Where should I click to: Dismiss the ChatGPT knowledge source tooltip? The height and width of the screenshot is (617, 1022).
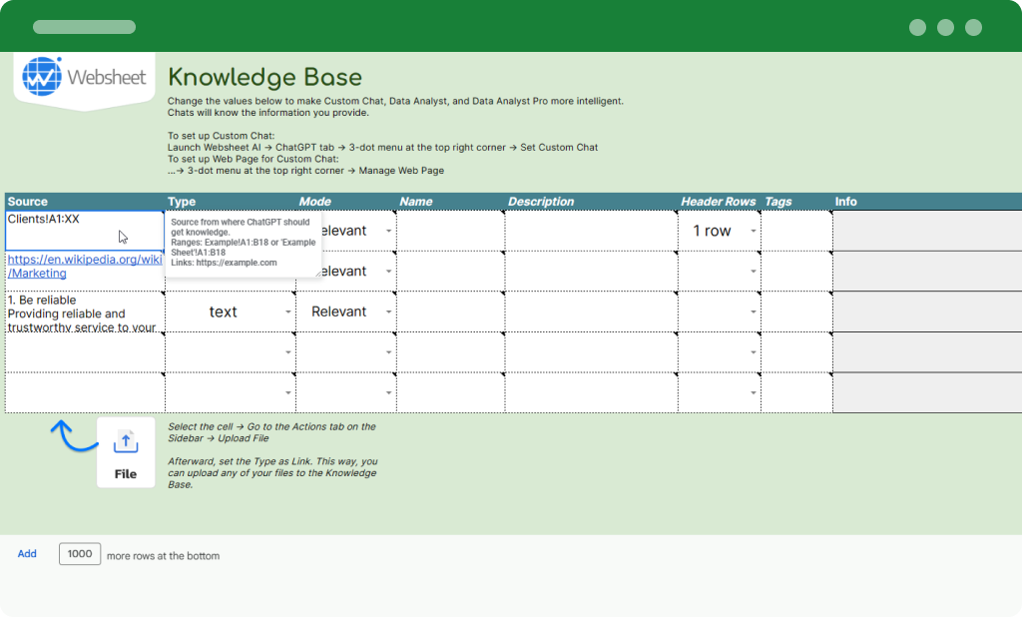coord(244,240)
